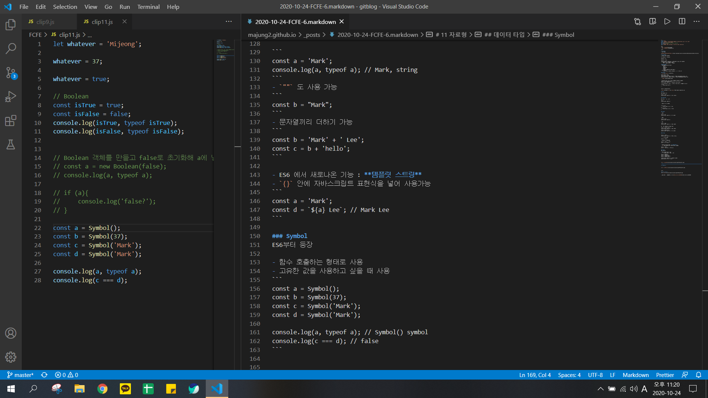Close the clip11.js tab
This screenshot has width=708, height=398.
(x=125, y=22)
